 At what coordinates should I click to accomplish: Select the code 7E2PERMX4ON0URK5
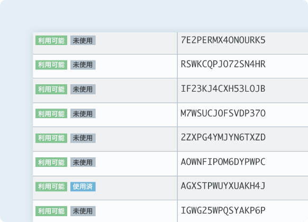[x=223, y=40]
